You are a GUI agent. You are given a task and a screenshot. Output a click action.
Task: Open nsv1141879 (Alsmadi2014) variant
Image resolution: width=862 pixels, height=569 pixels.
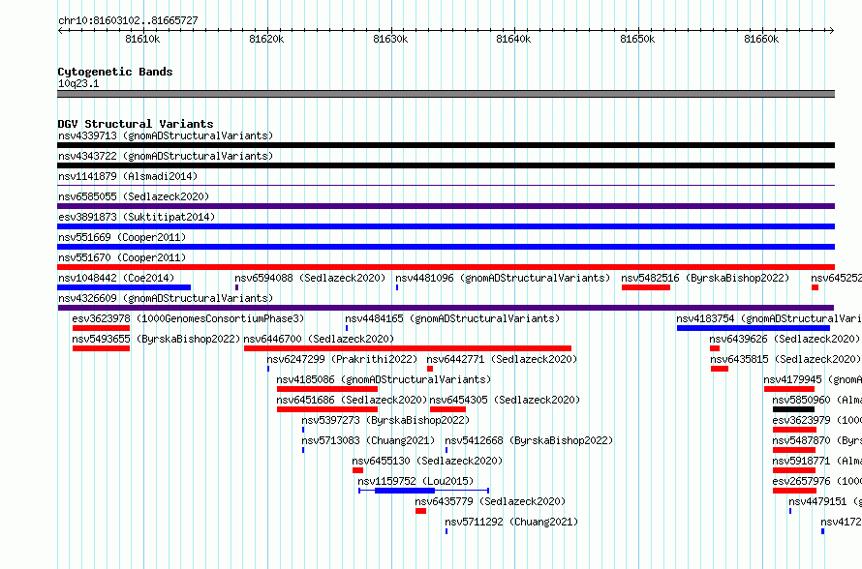[128, 176]
